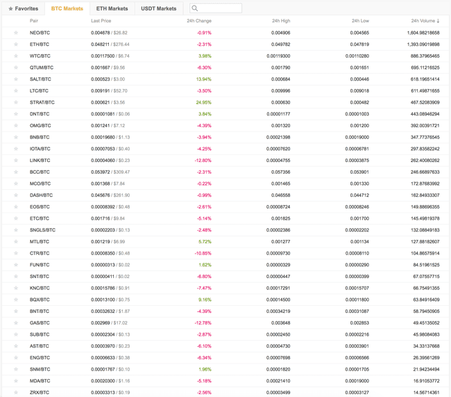Click star icon beside SNM/BTC
Image resolution: width=451 pixels, height=397 pixels.
[x=16, y=369]
